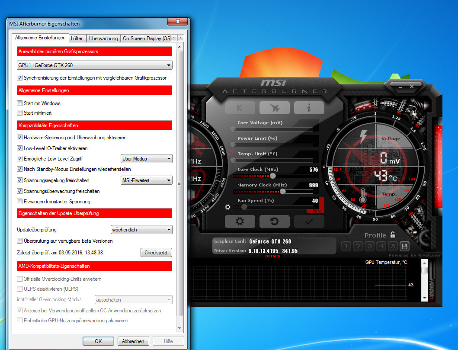This screenshot has height=350, width=458.
Task: Select profile slot 5
Action: 393,246
